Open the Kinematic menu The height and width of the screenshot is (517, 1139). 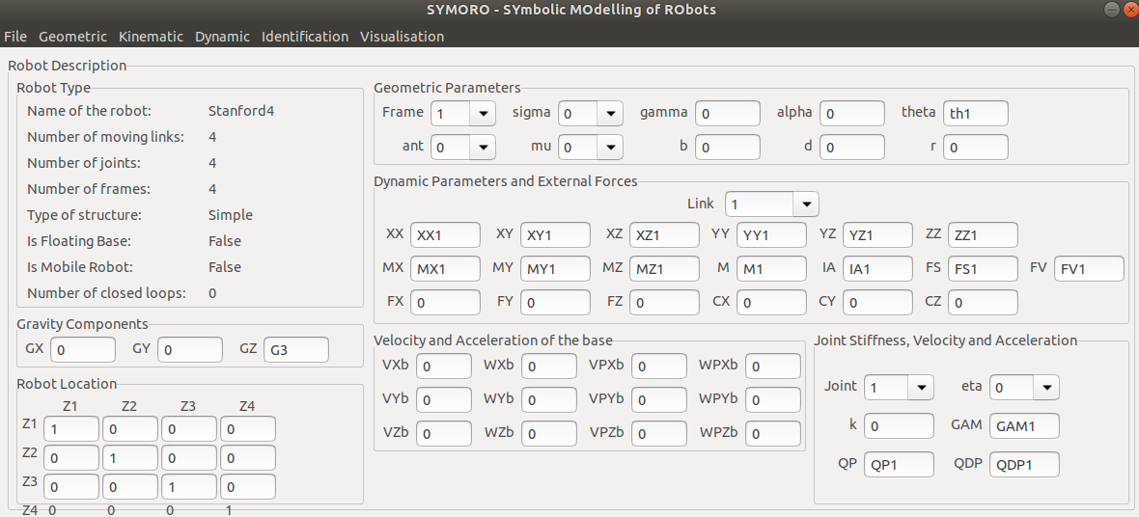pyautogui.click(x=151, y=37)
